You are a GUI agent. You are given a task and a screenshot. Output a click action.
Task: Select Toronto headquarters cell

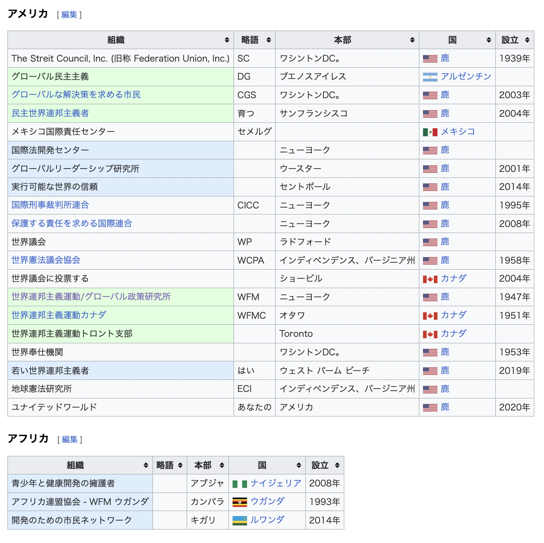click(347, 334)
